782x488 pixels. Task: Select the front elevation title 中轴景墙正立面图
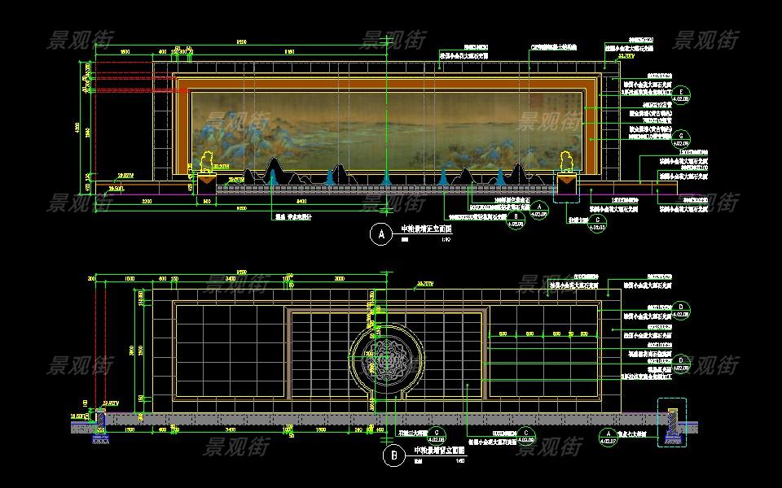pos(427,230)
